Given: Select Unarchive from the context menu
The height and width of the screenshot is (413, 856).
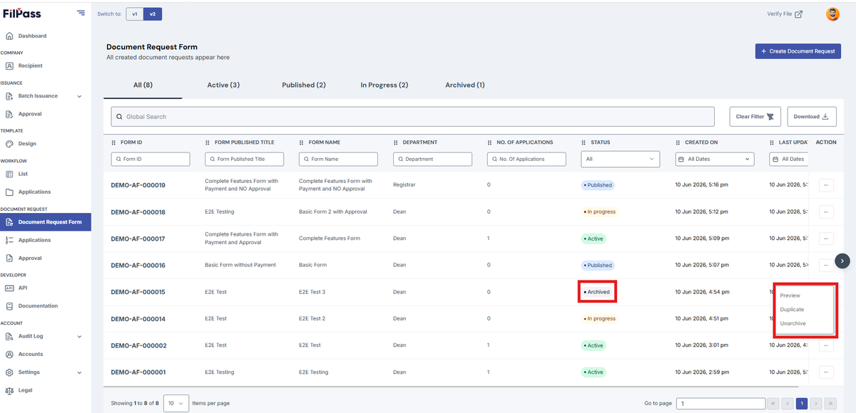Looking at the screenshot, I should click(793, 323).
